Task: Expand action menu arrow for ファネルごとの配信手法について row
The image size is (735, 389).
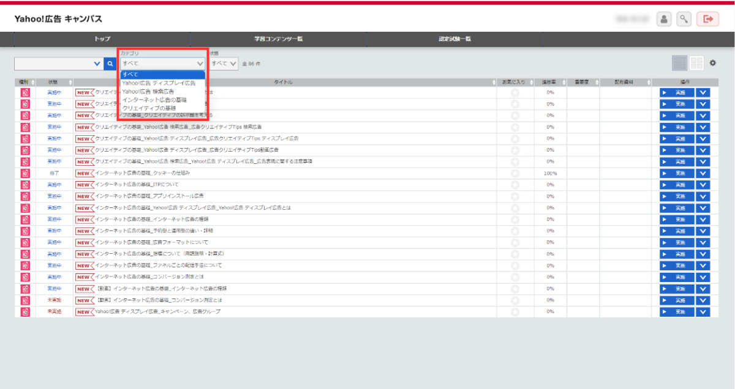Action: [703, 265]
